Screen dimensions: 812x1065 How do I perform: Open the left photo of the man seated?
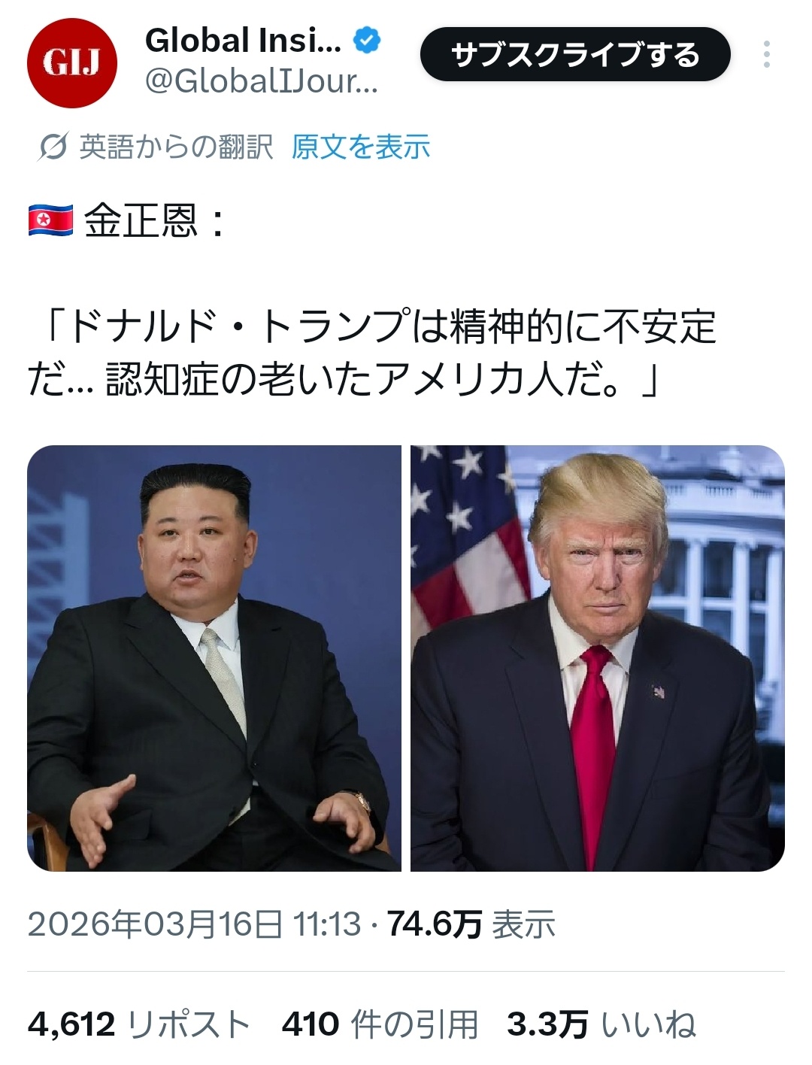(214, 658)
